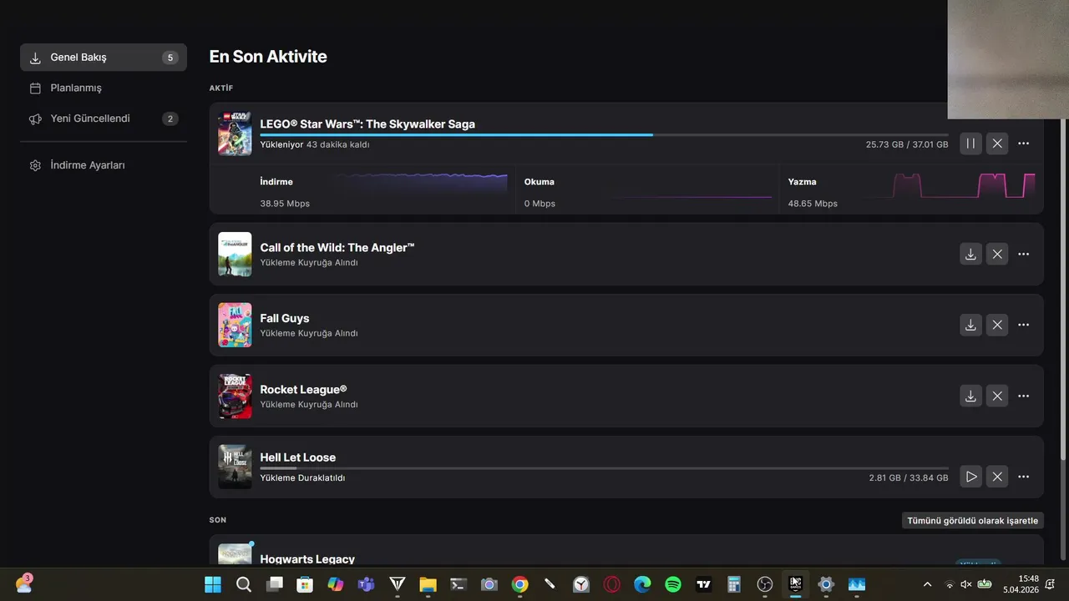Start the Rocket League download now
1069x601 pixels.
coord(970,396)
